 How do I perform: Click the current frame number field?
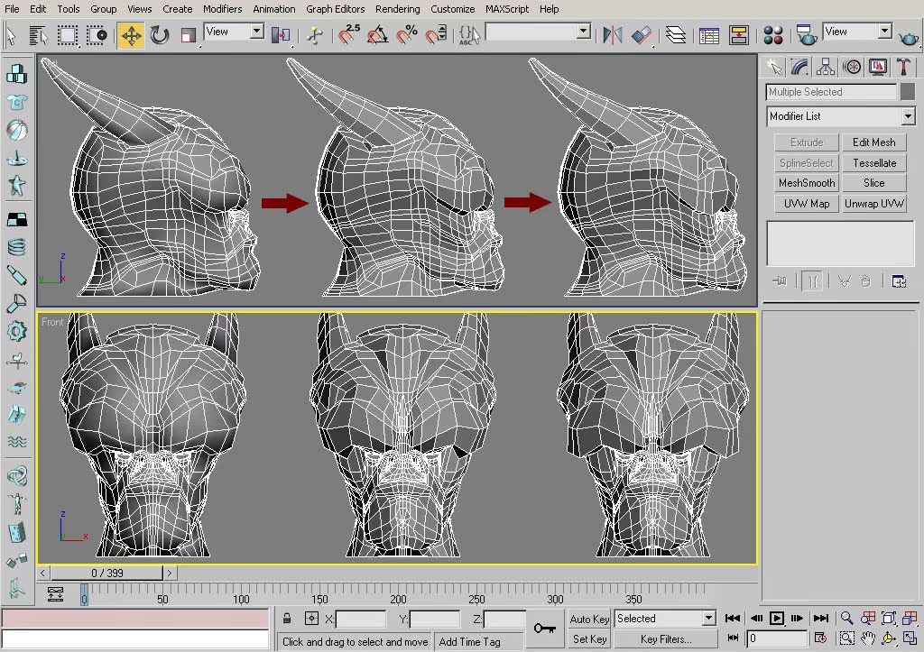(776, 638)
